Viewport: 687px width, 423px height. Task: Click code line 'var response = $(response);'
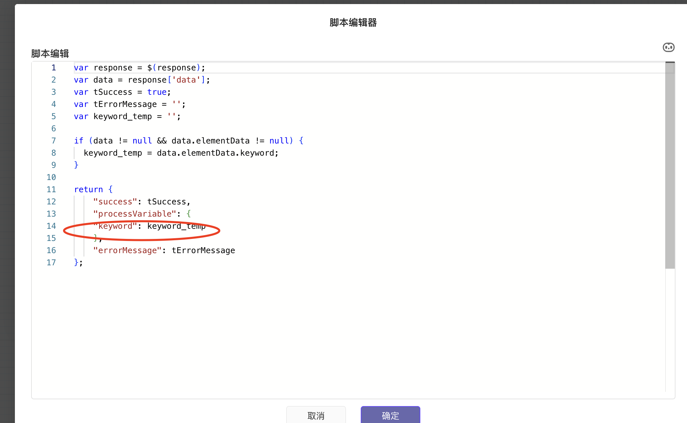[x=139, y=68]
